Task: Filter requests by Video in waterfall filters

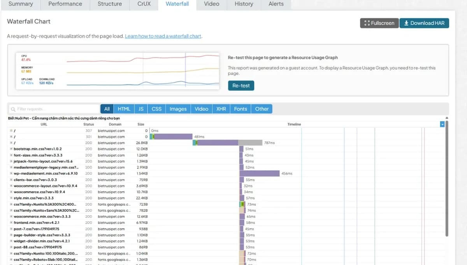Action: (x=202, y=109)
